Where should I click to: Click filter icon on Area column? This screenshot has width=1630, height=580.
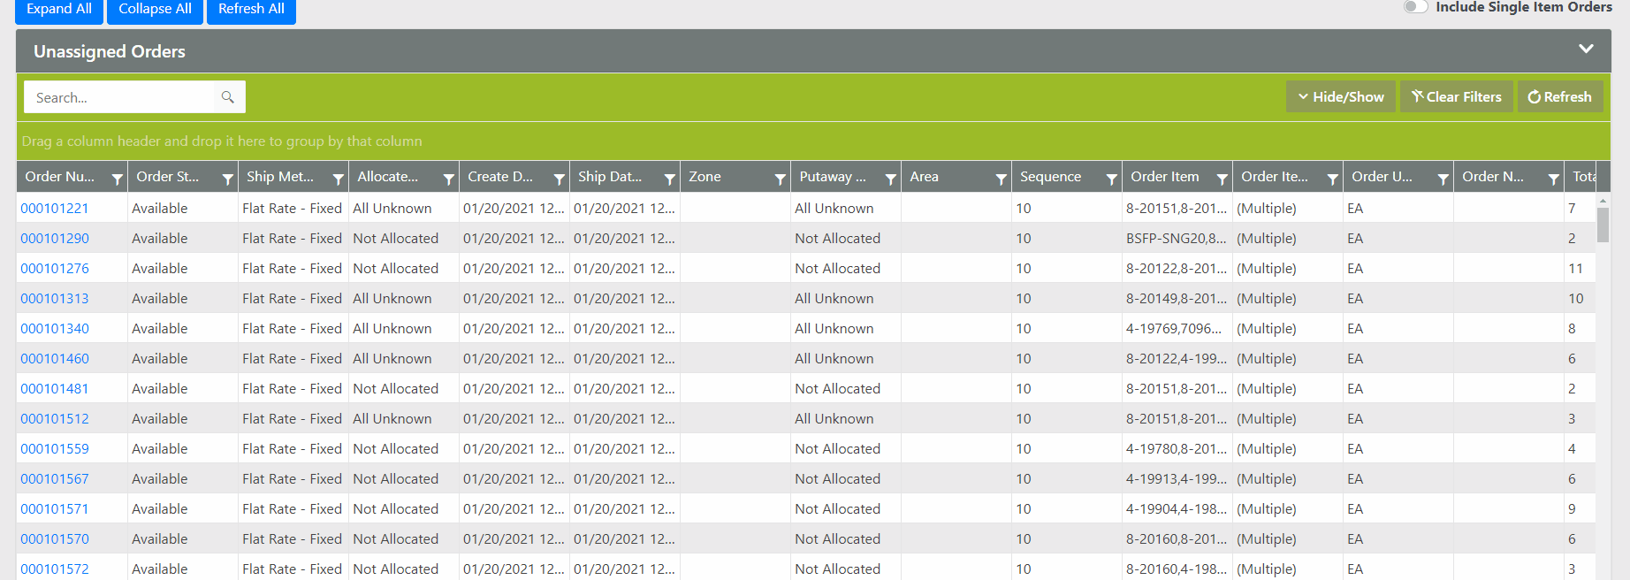coord(1001,179)
